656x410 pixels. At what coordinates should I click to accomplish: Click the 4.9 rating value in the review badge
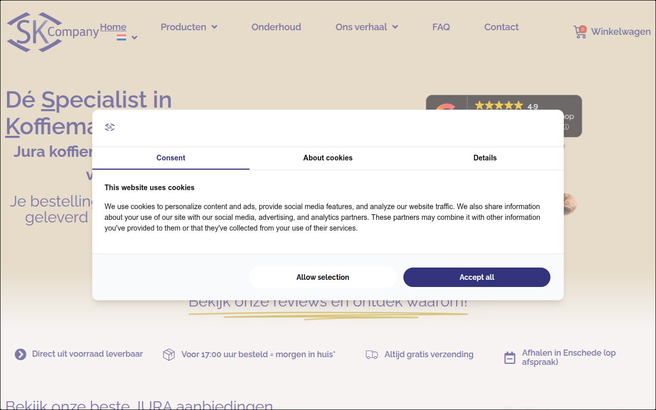pyautogui.click(x=533, y=107)
